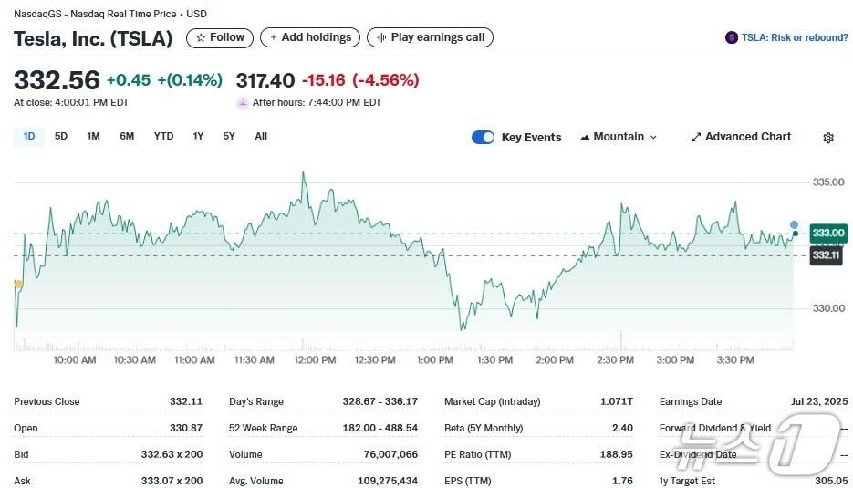Select the 6M chart range
Viewport: 853px width, 488px height.
click(x=127, y=136)
